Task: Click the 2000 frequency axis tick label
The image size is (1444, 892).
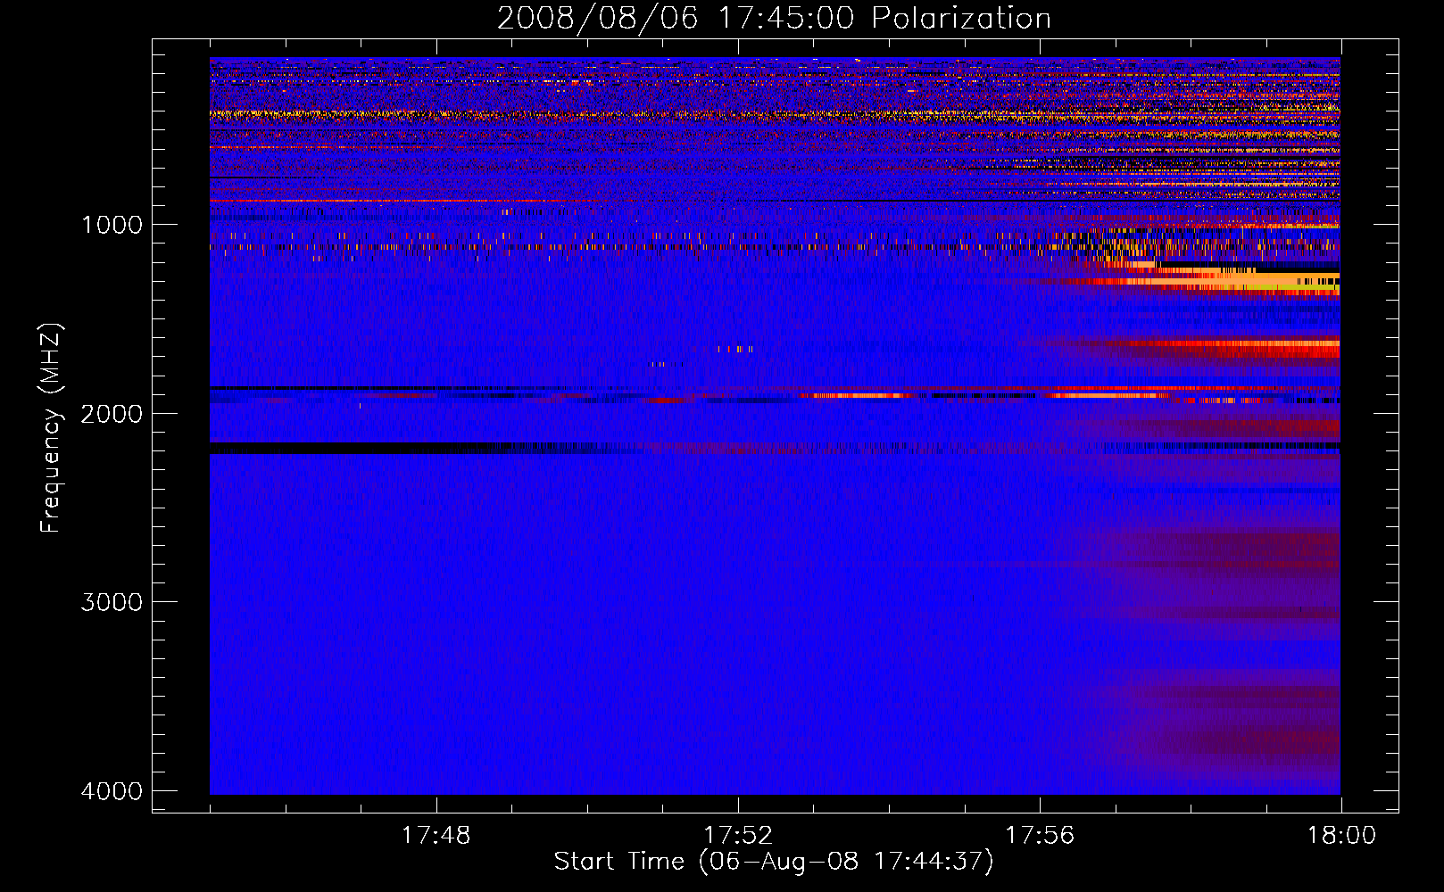Action: pyautogui.click(x=112, y=414)
